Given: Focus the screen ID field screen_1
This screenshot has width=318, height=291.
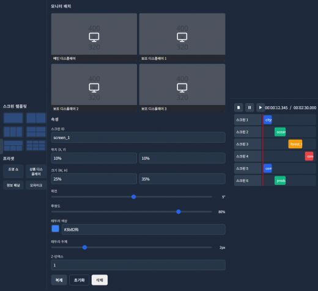Looking at the screenshot, I should pos(138,137).
